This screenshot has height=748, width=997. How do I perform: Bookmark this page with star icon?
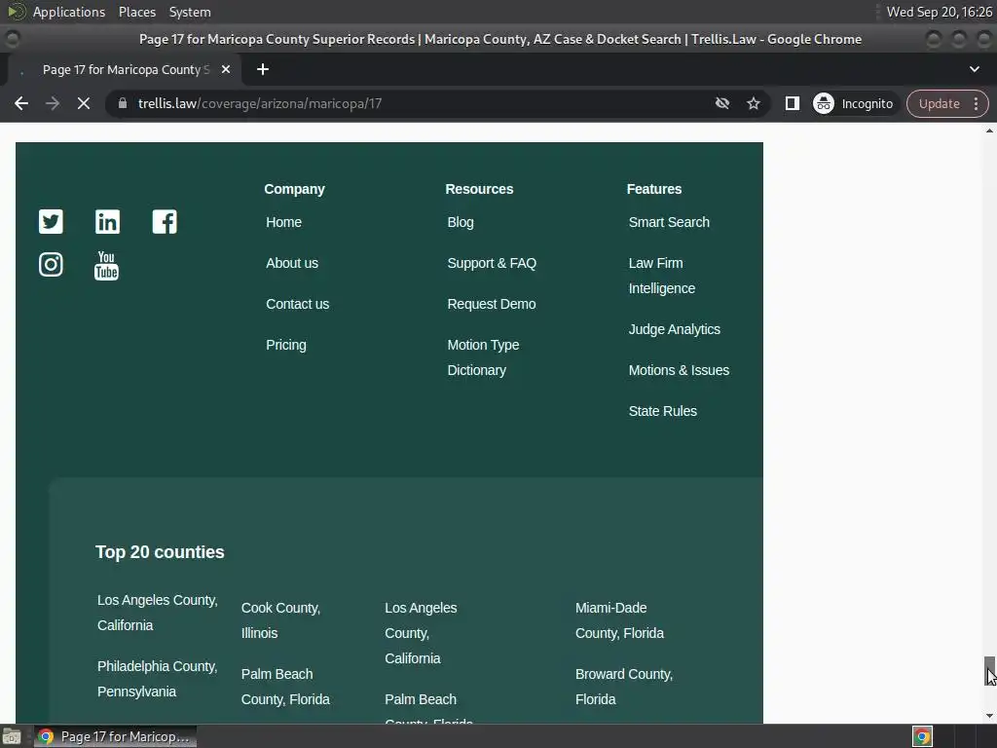(754, 103)
